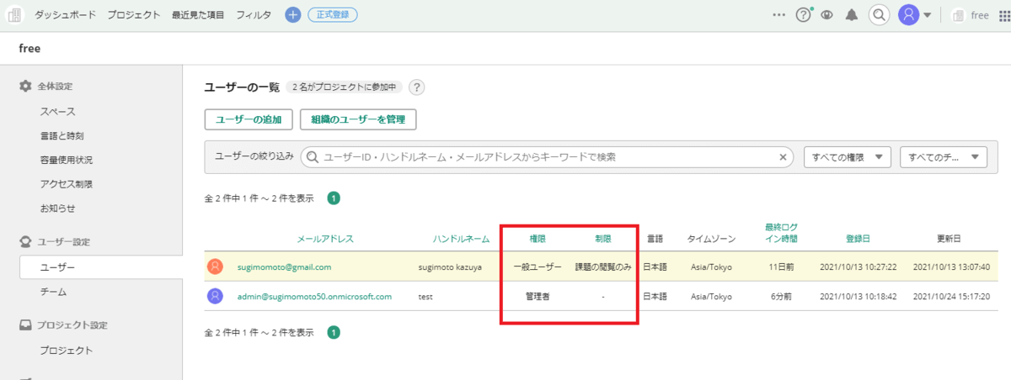Click the free space name in header

pyautogui.click(x=980, y=15)
